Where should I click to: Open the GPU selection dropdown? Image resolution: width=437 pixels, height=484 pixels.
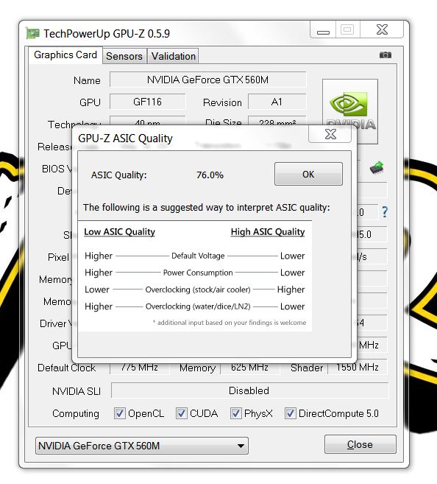tap(142, 446)
